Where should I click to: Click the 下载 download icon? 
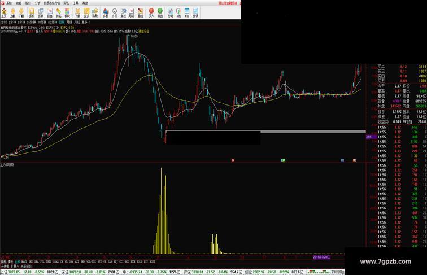click(77, 12)
